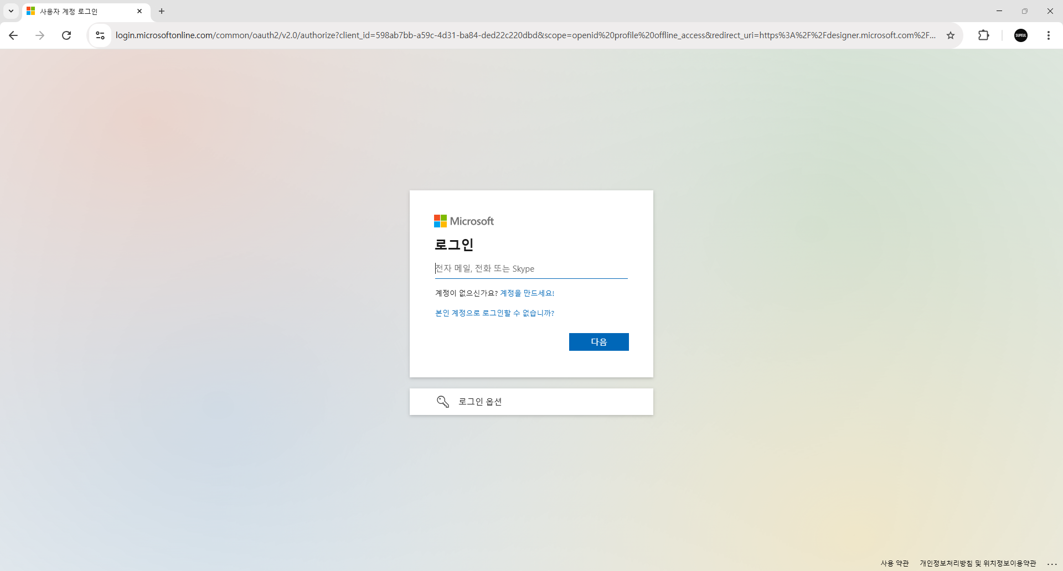The height and width of the screenshot is (571, 1063).
Task: Click the Microsoft logo in login card
Action: click(464, 221)
